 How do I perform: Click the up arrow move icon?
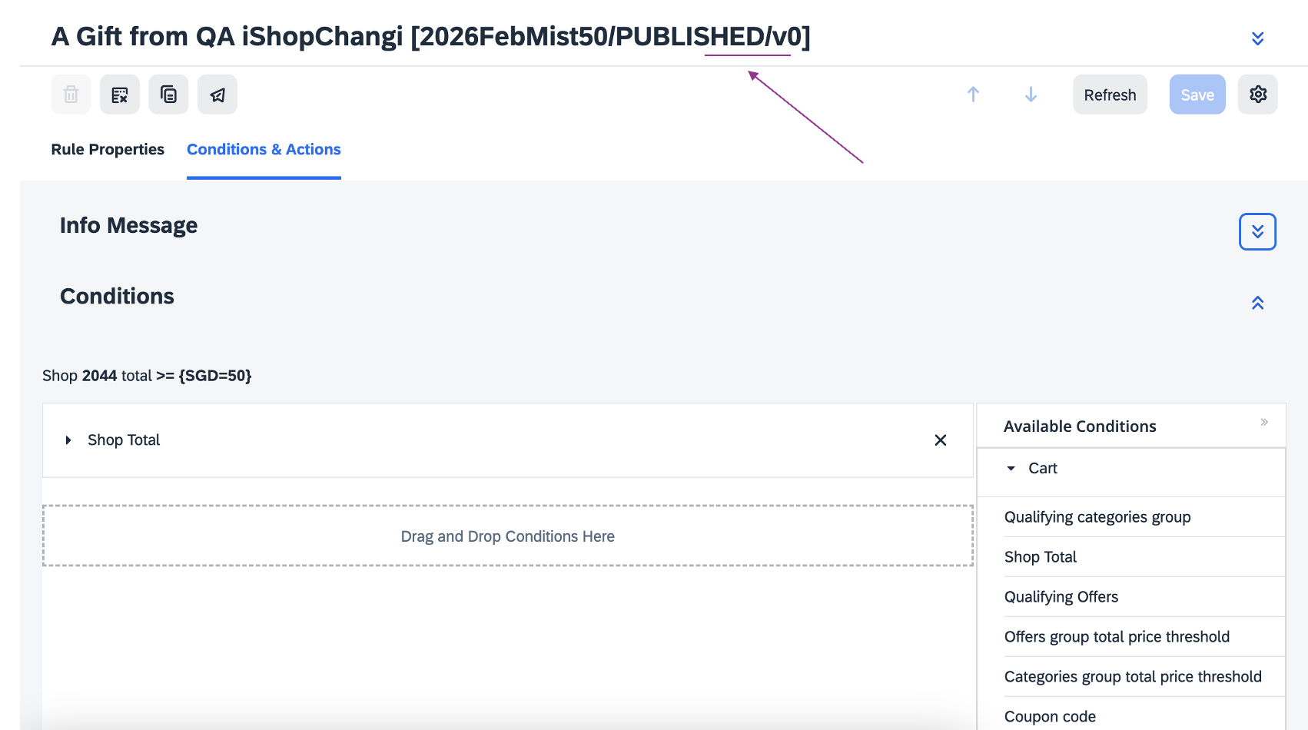[x=973, y=95]
